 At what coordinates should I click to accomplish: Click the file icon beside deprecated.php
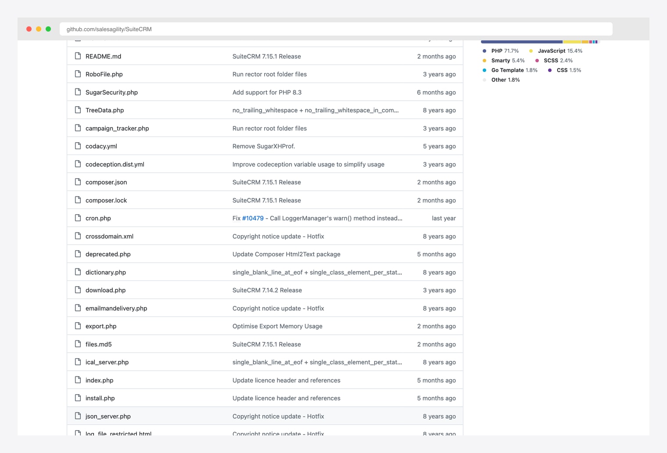coord(78,254)
